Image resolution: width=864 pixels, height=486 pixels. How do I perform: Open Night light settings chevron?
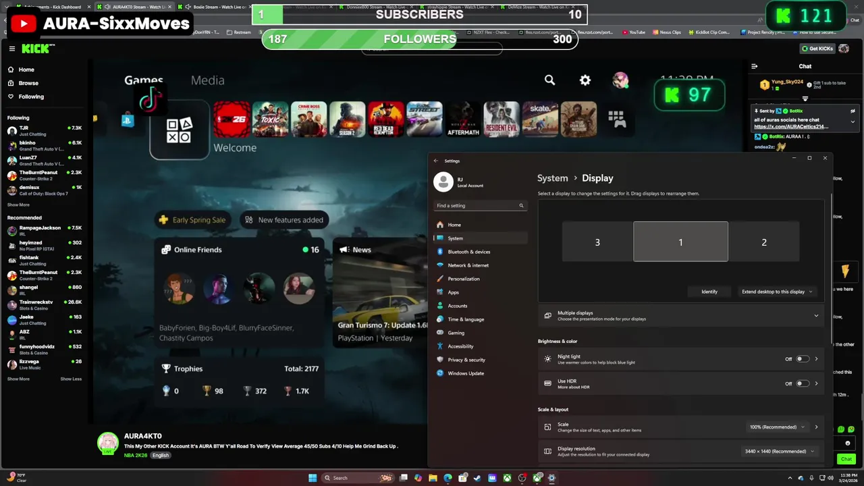(816, 359)
